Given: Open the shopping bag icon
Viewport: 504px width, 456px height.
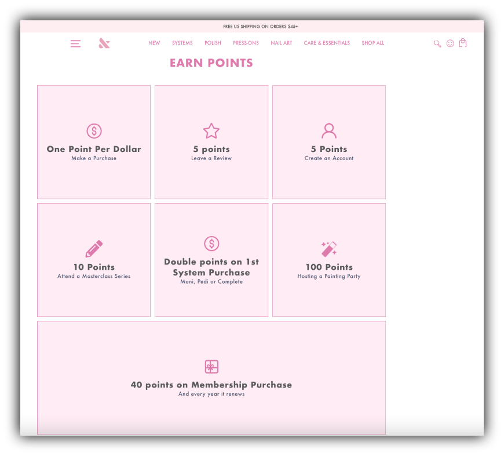Looking at the screenshot, I should pos(462,43).
